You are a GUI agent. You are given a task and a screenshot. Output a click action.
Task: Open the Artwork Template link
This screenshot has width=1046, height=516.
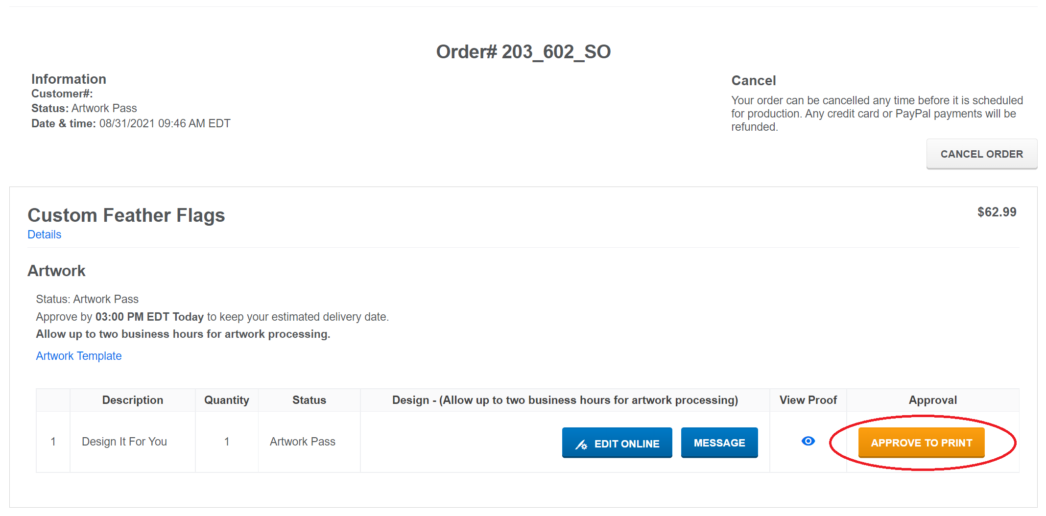click(79, 356)
